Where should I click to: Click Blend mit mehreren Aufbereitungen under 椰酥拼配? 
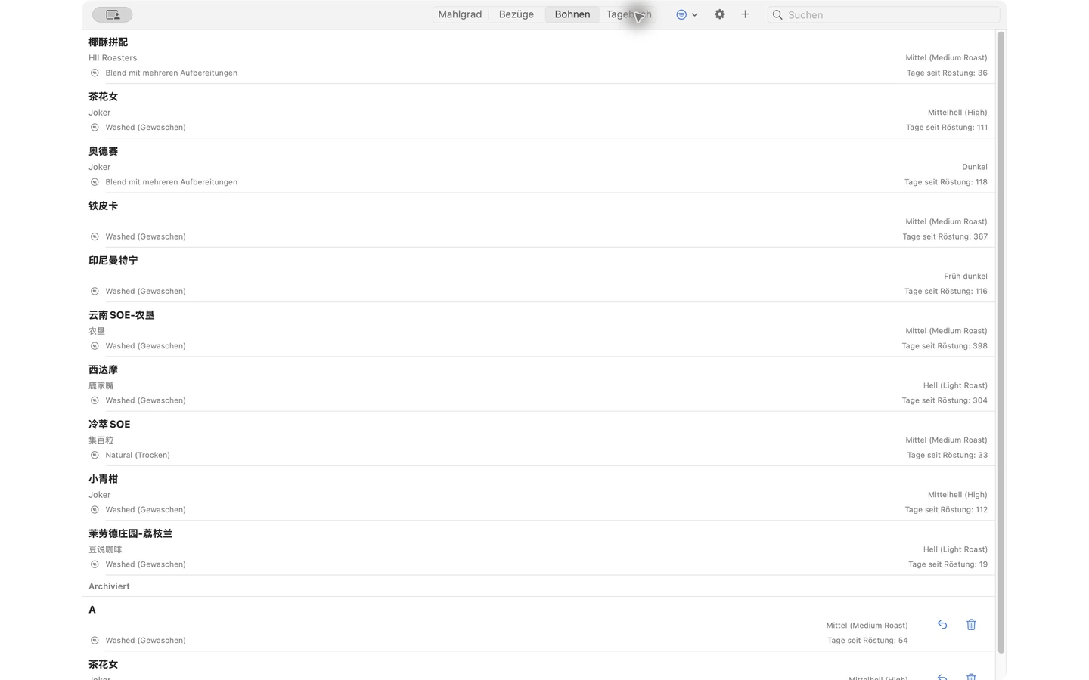click(171, 73)
